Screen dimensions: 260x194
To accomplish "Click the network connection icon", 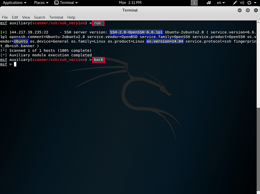I will [235, 3].
